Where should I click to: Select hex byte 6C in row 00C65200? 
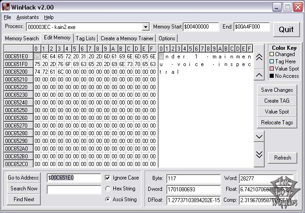point(60,72)
